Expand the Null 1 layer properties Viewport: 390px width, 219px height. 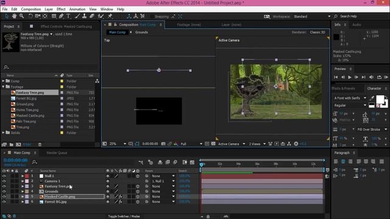23,176
